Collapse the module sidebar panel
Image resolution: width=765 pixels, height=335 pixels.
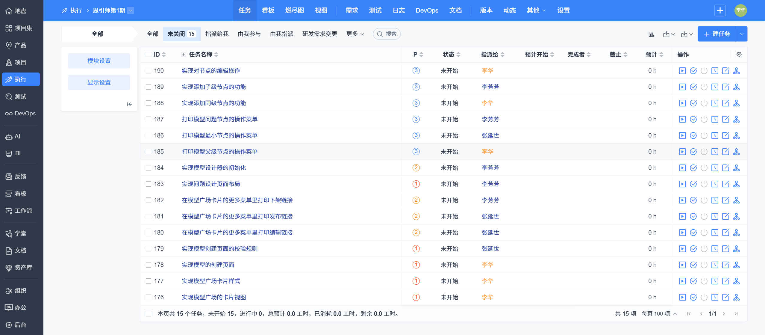pos(129,104)
